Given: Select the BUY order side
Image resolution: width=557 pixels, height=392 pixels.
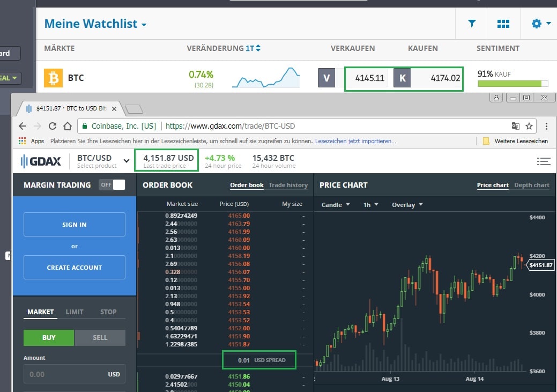Looking at the screenshot, I should [x=49, y=338].
